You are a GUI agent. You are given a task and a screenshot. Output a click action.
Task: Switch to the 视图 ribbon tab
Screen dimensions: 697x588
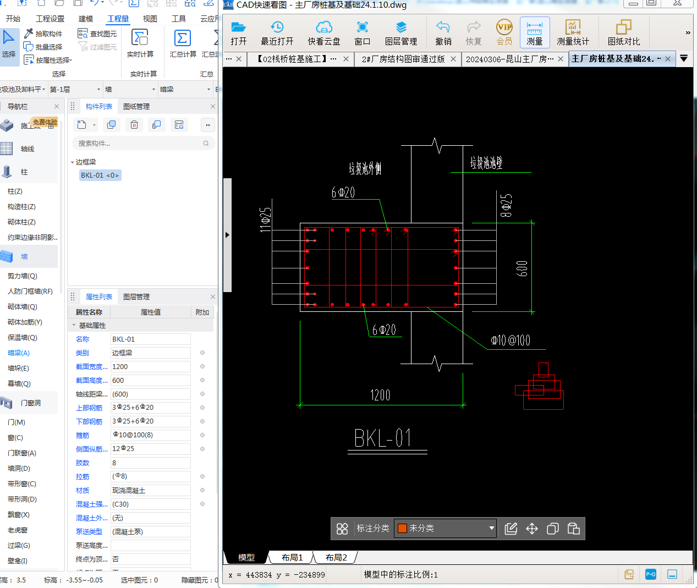click(150, 19)
